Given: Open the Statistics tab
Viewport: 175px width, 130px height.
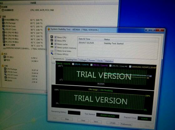Looking at the screenshot, I should [x=109, y=61].
